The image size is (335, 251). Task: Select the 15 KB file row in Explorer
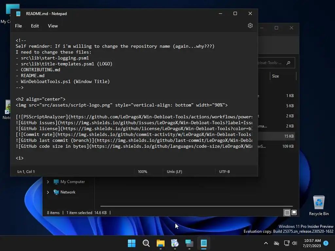pos(276,136)
